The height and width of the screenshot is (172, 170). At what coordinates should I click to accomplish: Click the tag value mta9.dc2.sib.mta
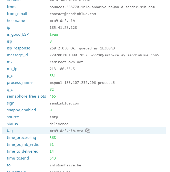coord(66,131)
